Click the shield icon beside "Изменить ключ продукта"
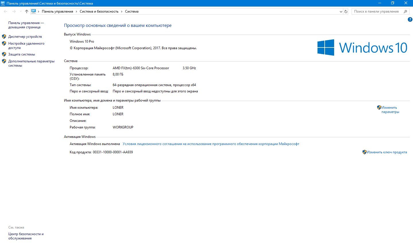The height and width of the screenshot is (246, 413). 365,152
